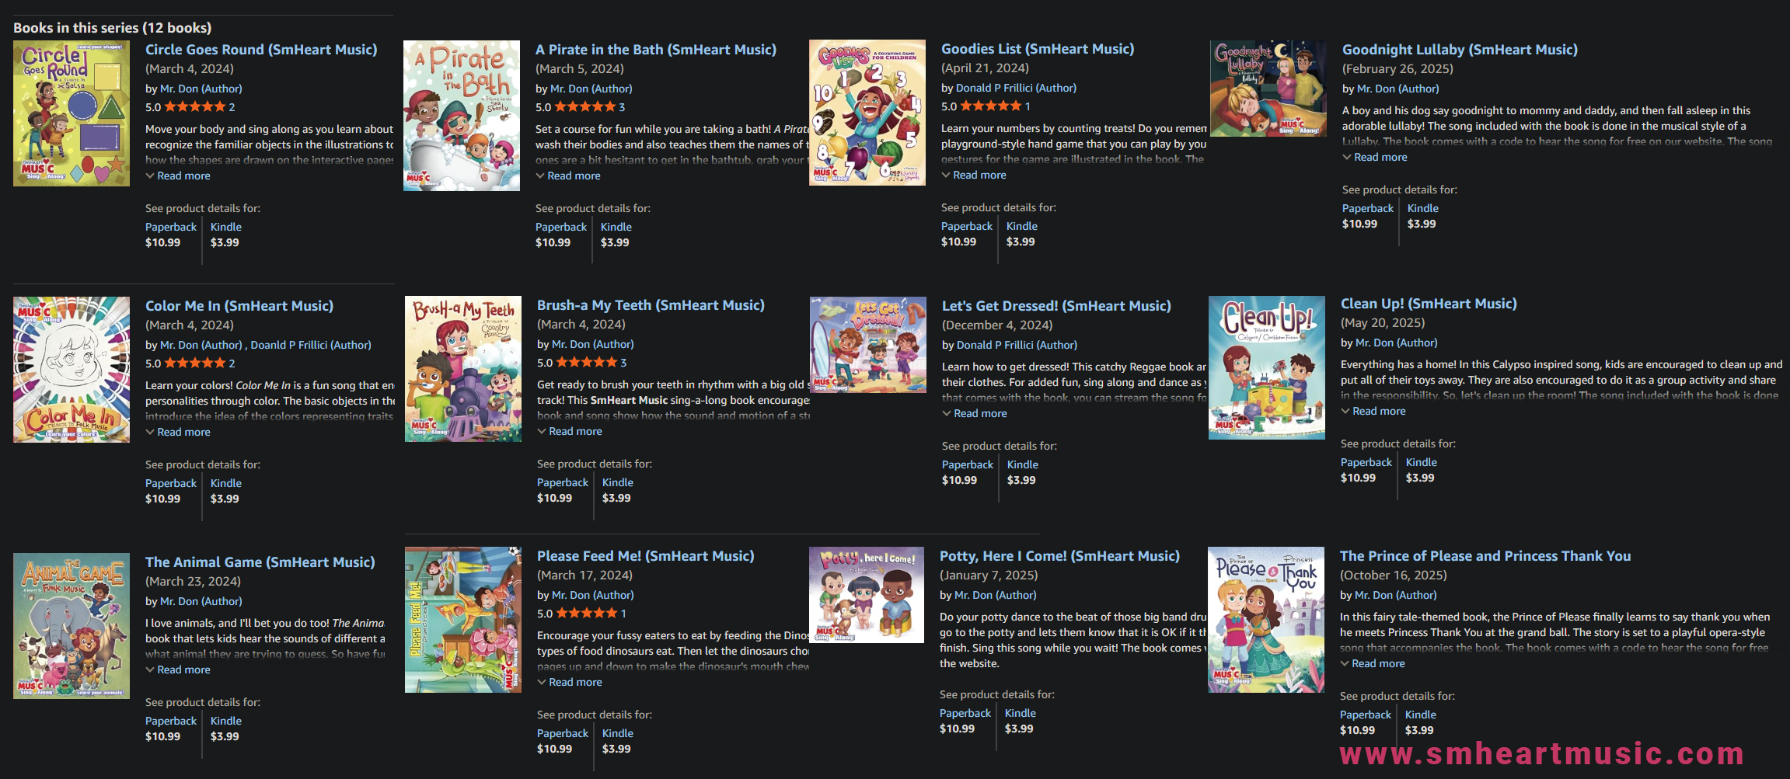Viewport: 1790px width, 779px height.
Task: Open Kindle details for Clean Up!
Action: pyautogui.click(x=1421, y=463)
